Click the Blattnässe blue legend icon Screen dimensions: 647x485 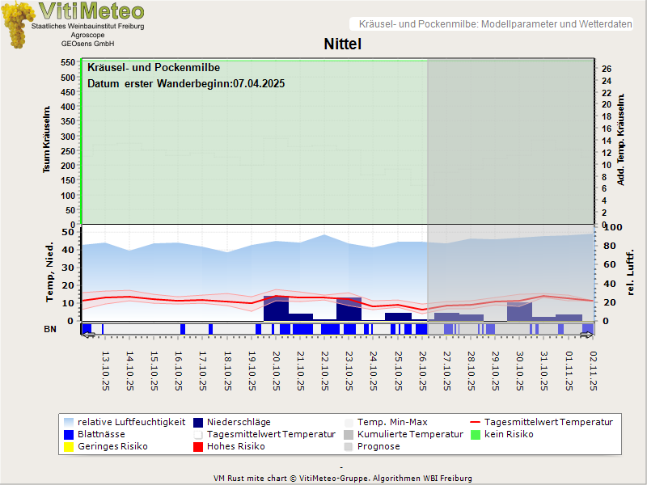69,434
